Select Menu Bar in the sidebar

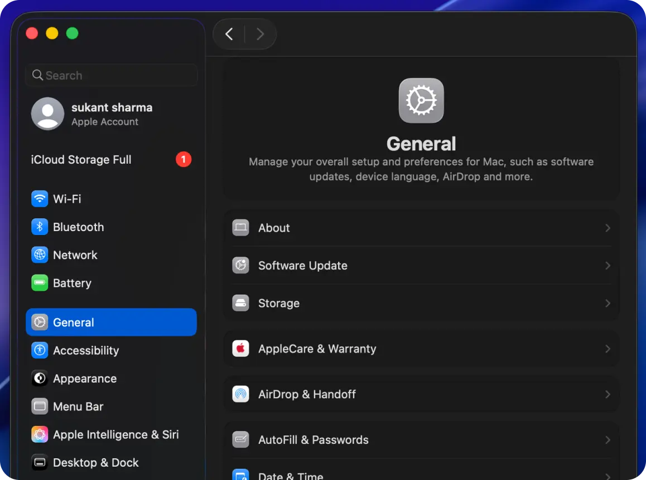click(x=111, y=406)
